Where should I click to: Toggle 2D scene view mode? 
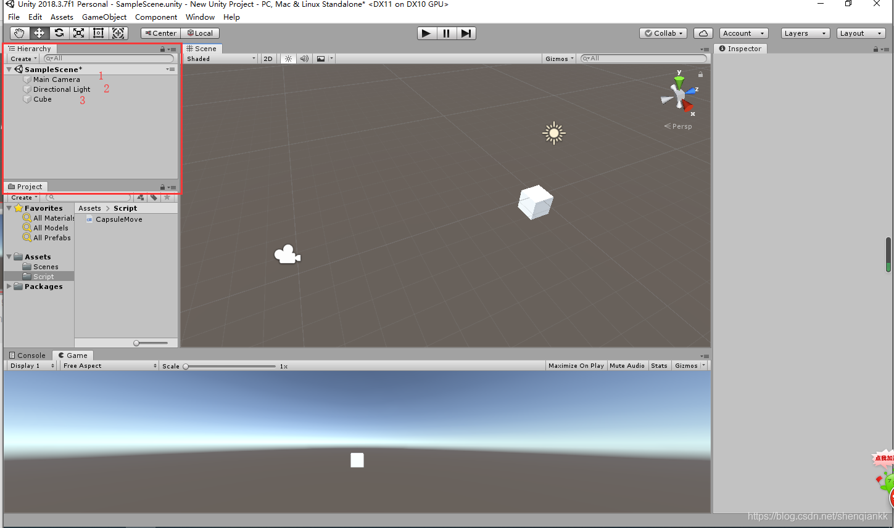point(268,59)
